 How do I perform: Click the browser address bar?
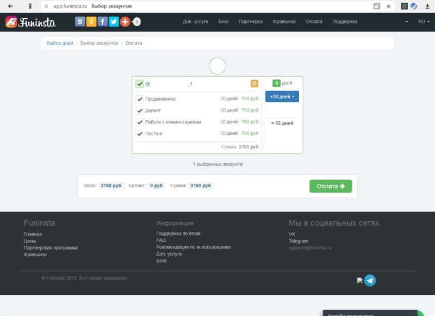coord(217,6)
